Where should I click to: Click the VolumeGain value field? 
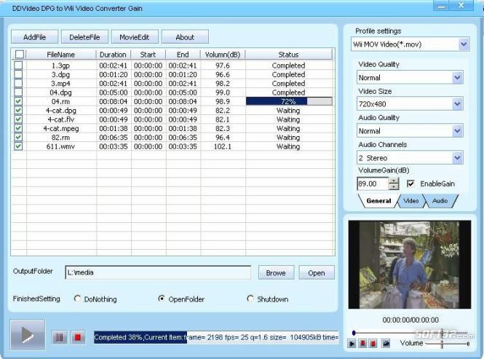pyautogui.click(x=373, y=184)
